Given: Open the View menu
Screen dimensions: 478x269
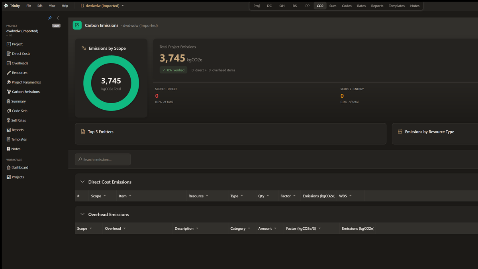Looking at the screenshot, I should click(x=52, y=6).
